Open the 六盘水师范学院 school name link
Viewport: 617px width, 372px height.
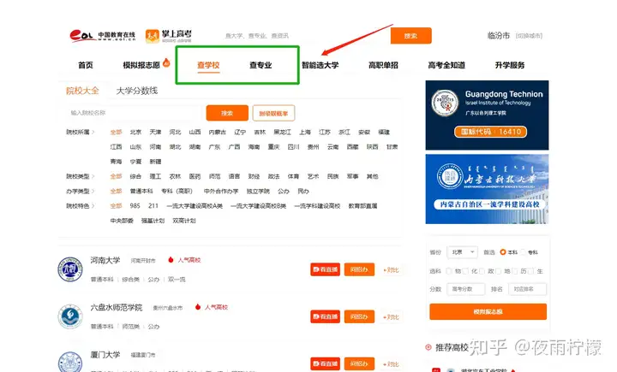117,307
